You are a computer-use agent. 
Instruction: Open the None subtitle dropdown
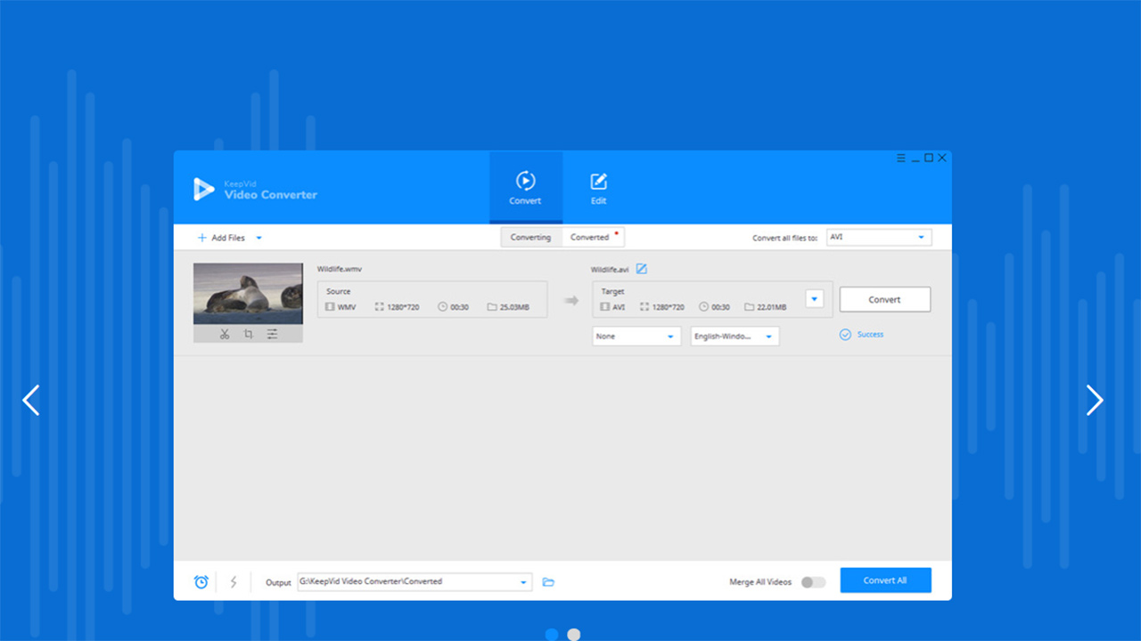point(636,336)
